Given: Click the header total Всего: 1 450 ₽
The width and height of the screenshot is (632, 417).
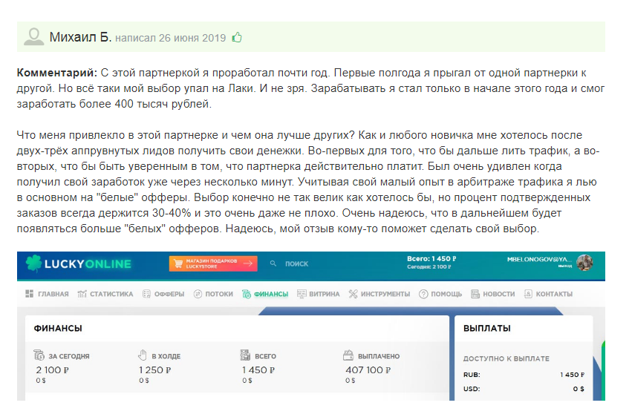Looking at the screenshot, I should [431, 259].
